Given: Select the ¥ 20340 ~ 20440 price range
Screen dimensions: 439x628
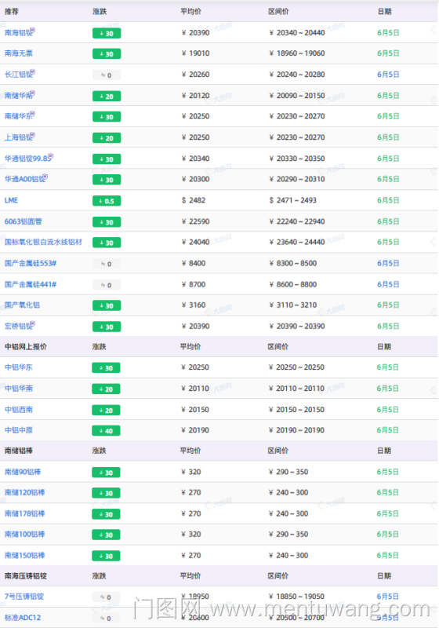Looking at the screenshot, I should click(x=297, y=33).
